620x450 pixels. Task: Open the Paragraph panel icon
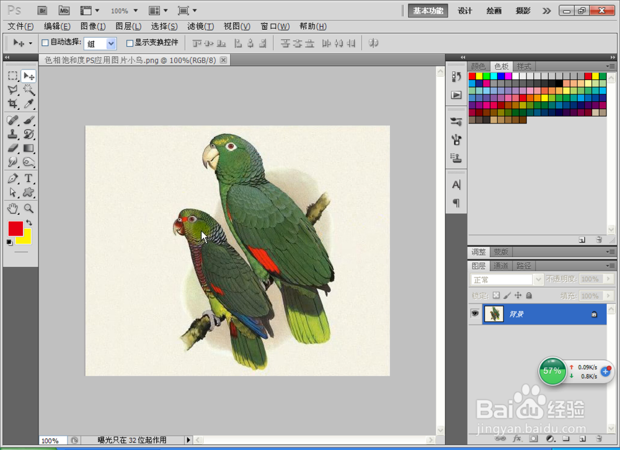[456, 203]
